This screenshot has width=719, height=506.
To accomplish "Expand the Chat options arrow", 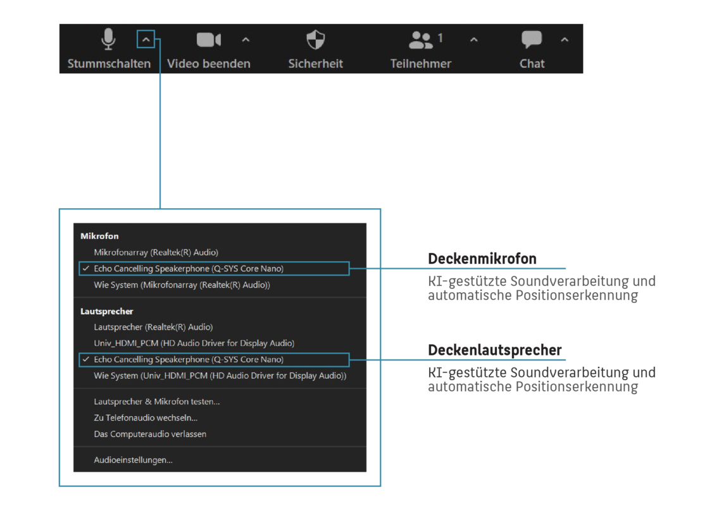I will point(565,40).
